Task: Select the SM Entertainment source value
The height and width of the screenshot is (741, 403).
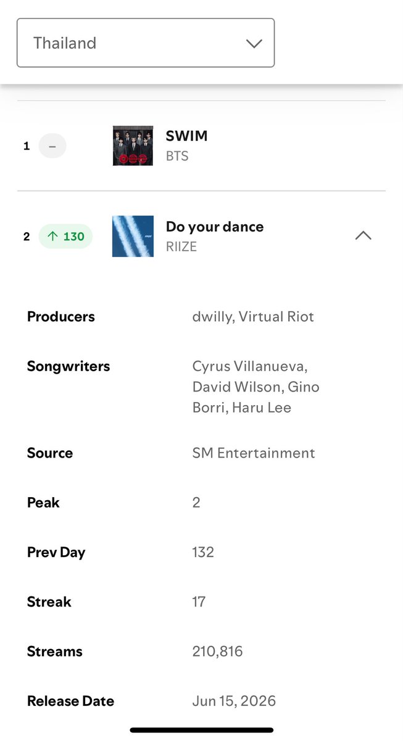Action: [x=254, y=453]
